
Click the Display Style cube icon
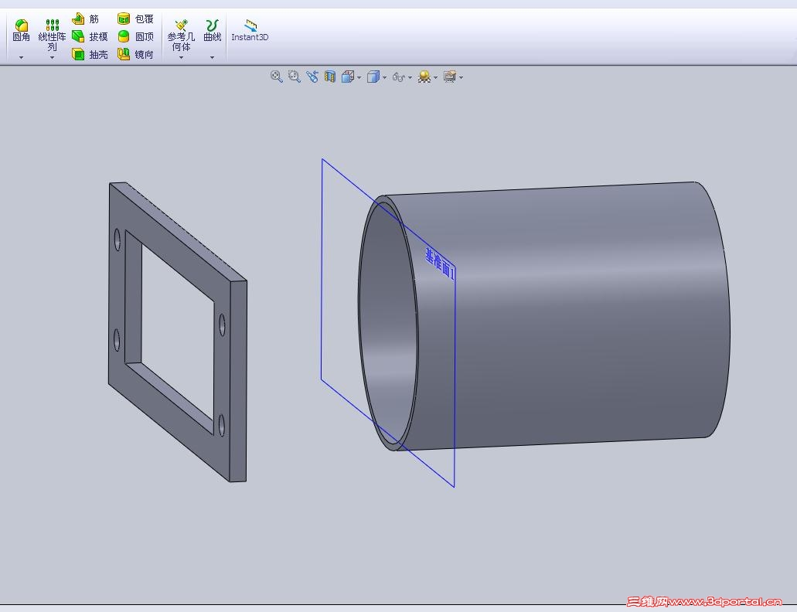tap(373, 76)
